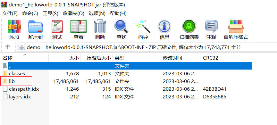Screen dimensions: 277x125
Task: Open the Commands (命令) menu
Action: [x=30, y=13]
